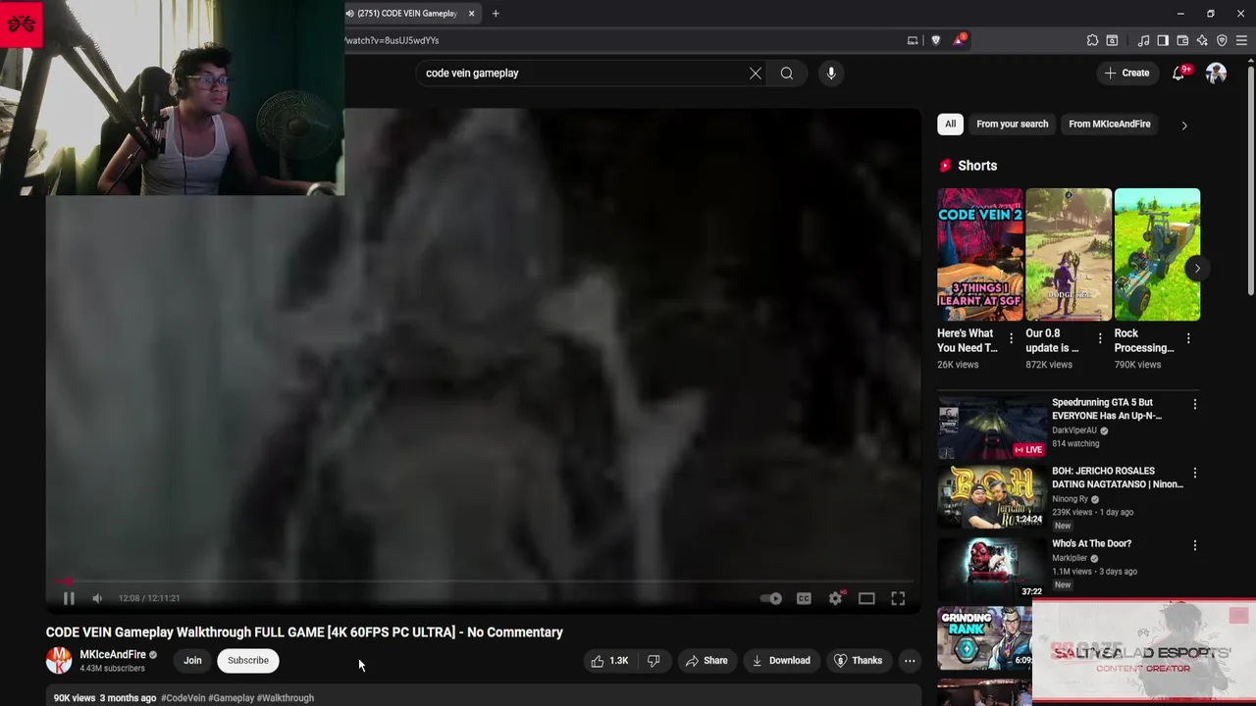Open the account avatar menu

pyautogui.click(x=1216, y=73)
